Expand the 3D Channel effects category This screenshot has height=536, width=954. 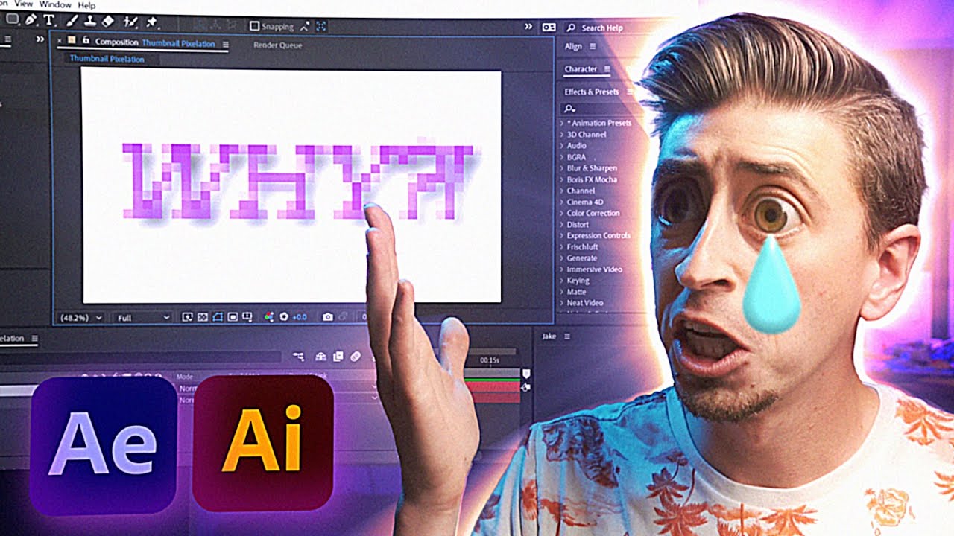pos(562,135)
